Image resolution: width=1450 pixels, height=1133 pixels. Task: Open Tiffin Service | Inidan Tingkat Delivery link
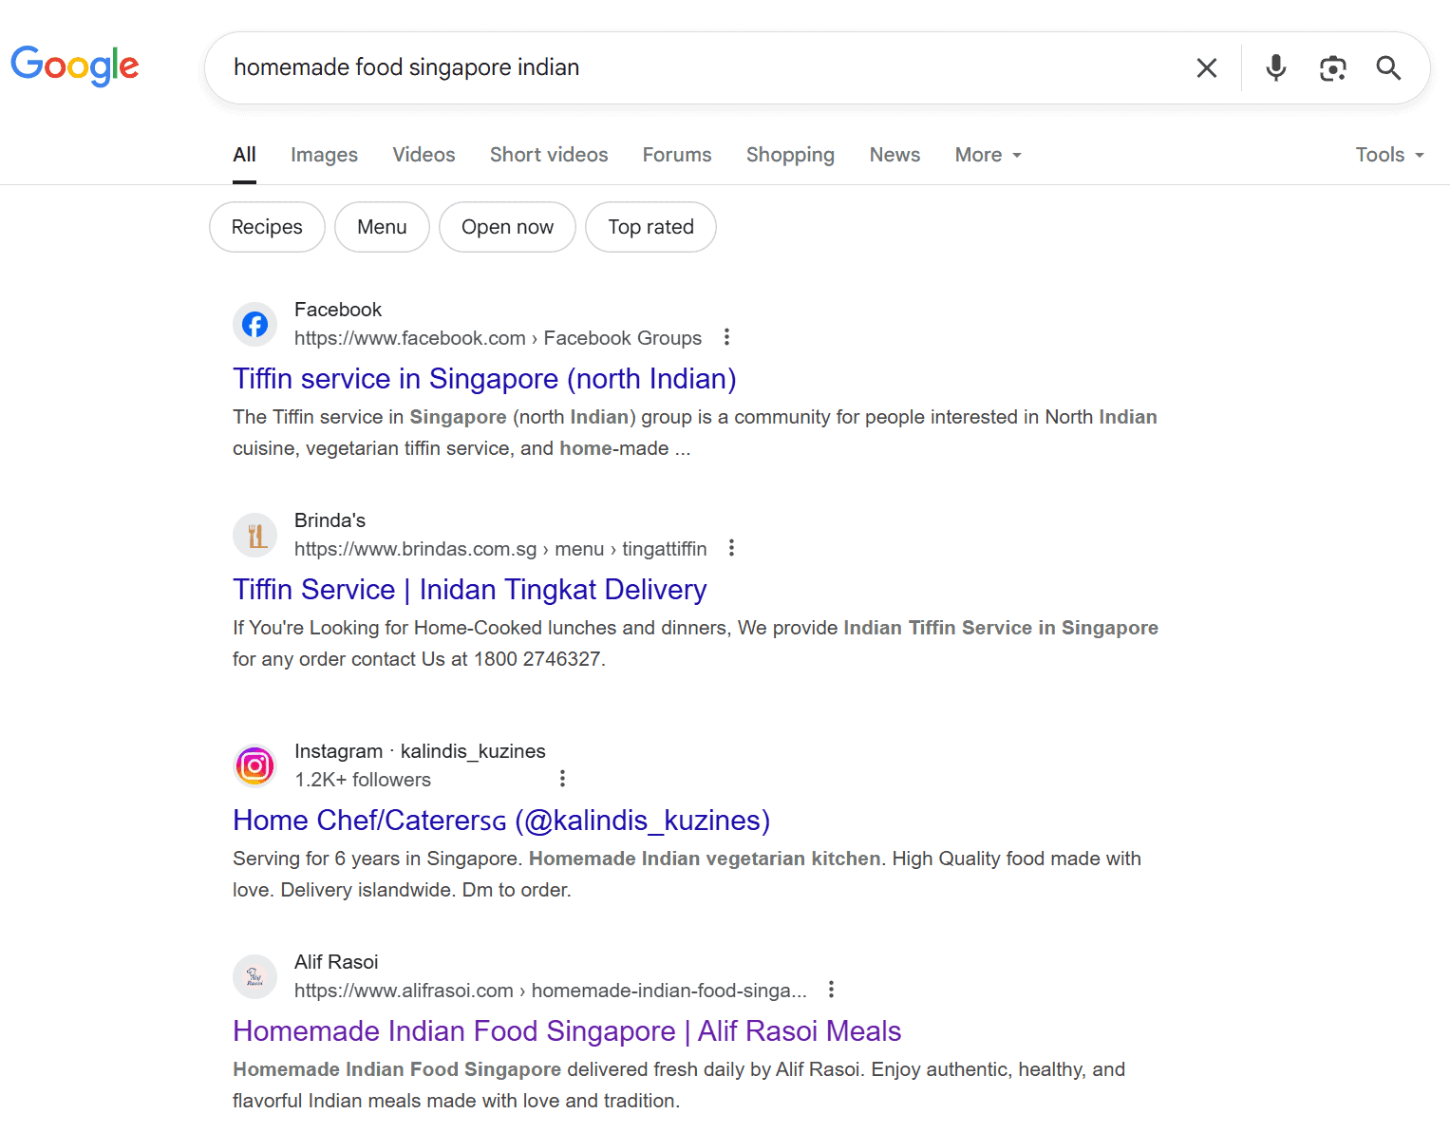point(470,590)
